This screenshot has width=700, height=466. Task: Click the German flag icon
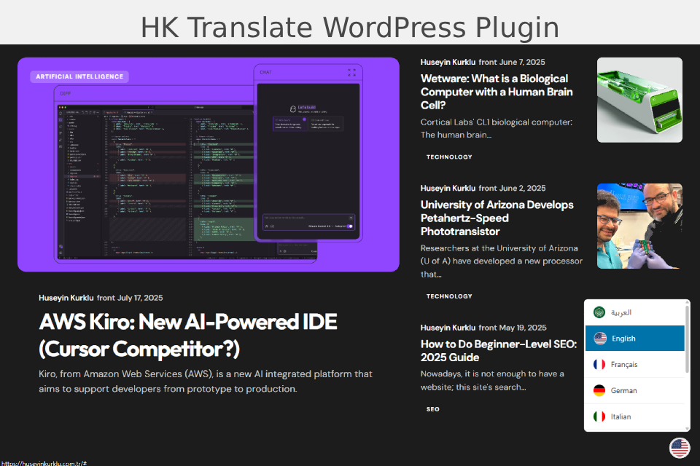[x=599, y=390]
